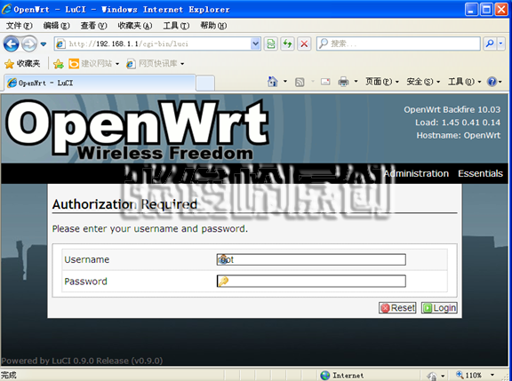Viewport: 512px width, 381px height.
Task: Click the Internet security zone indicator
Action: [342, 376]
